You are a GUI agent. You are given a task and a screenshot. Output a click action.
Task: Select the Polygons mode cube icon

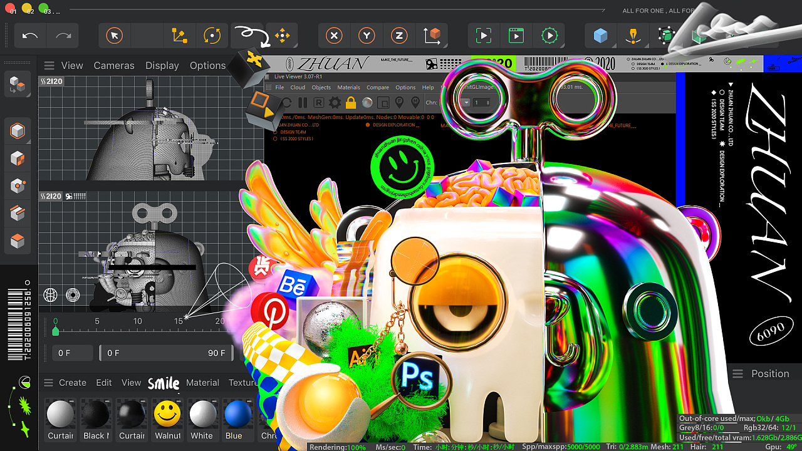[x=18, y=241]
